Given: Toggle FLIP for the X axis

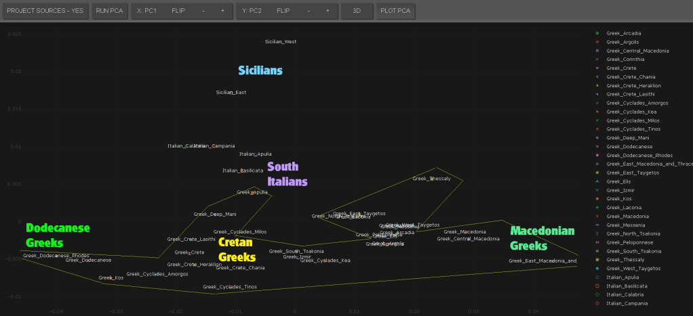Looking at the screenshot, I should (x=178, y=11).
